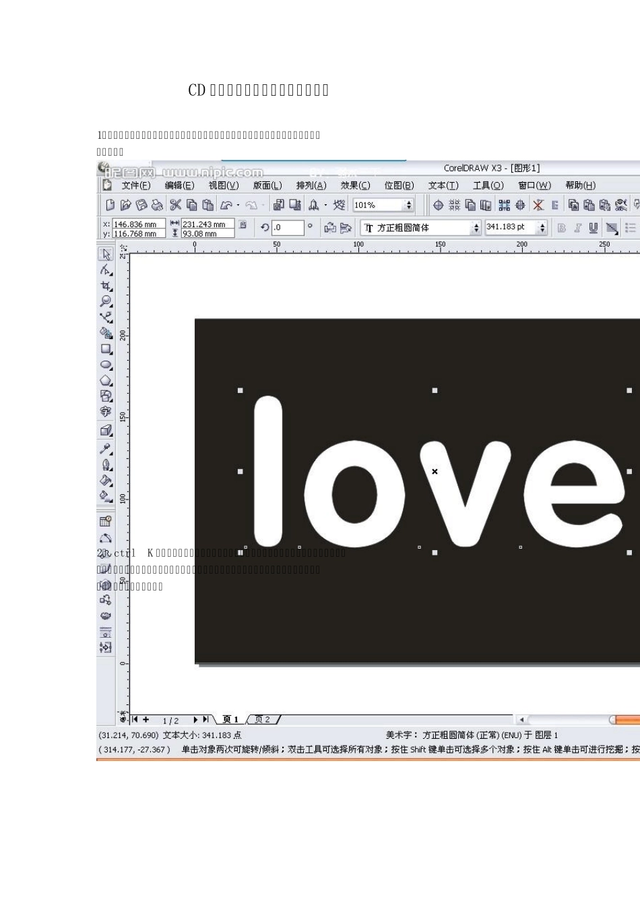640x906 pixels.
Task: Toggle bold text formatting
Action: pos(561,228)
